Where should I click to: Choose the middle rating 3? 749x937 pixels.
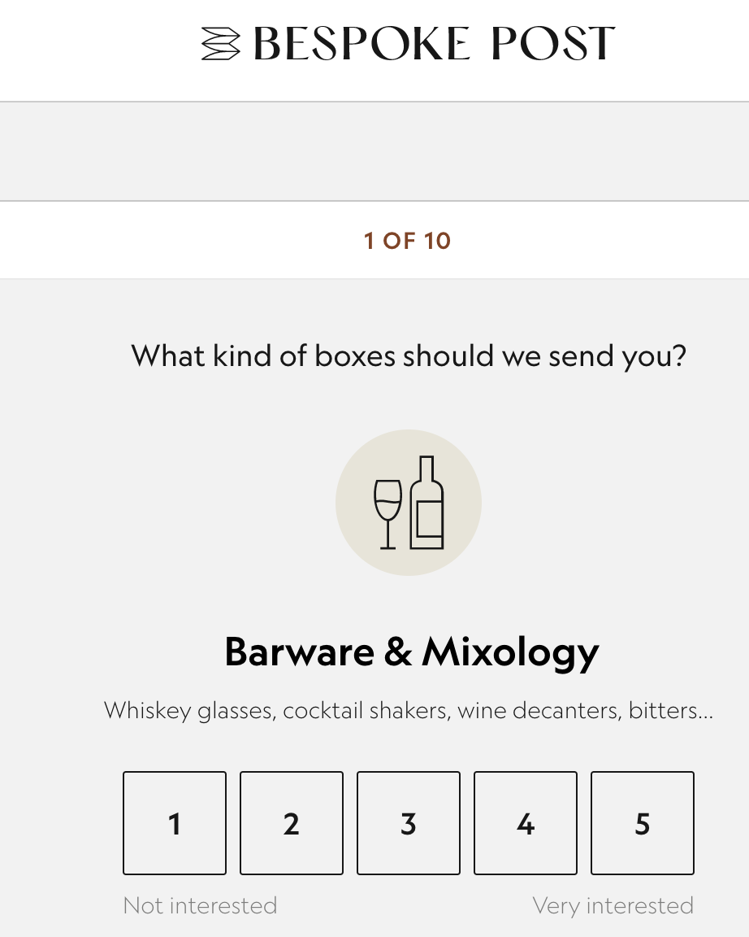pos(409,823)
